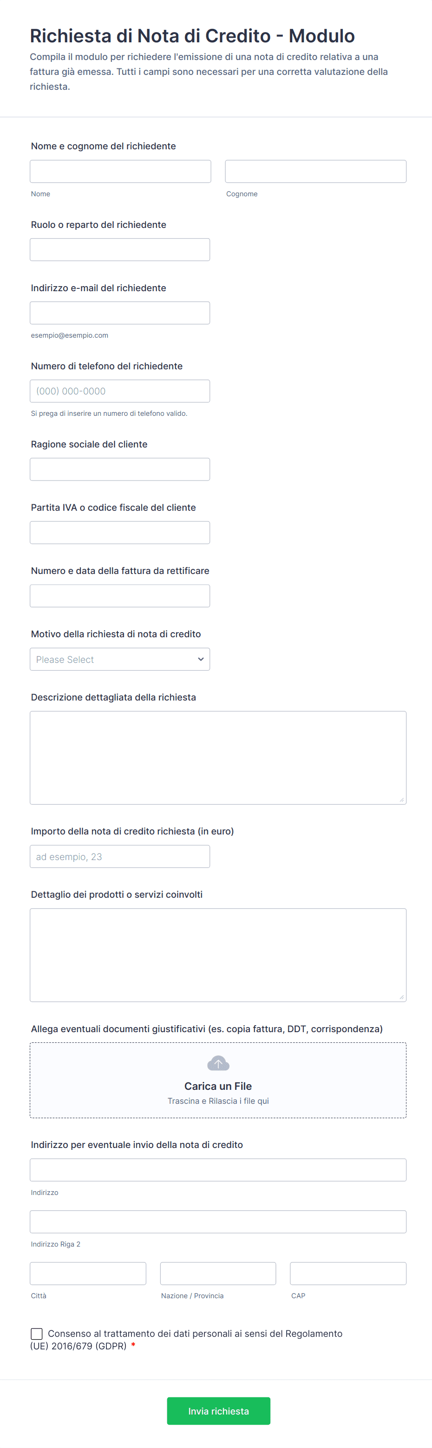Focus the invoice number and date field
Viewport: 432px width, 1448px height.
(x=120, y=596)
